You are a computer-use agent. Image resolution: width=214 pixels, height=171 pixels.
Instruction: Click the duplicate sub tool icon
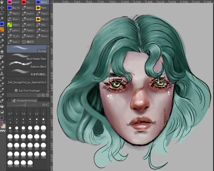(x=43, y=95)
